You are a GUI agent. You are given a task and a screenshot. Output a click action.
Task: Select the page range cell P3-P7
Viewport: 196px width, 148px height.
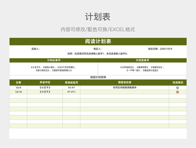71,88
